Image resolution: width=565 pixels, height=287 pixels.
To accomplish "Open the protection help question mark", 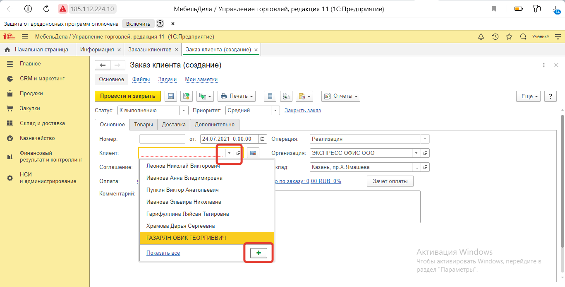I will point(160,24).
